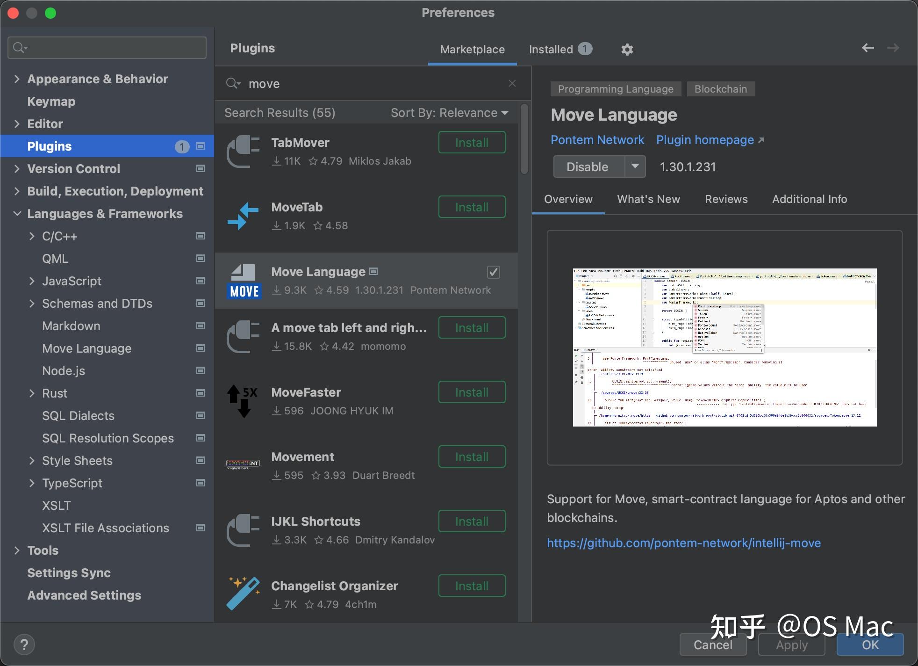Open the Sort By: Relevance dropdown
This screenshot has width=918, height=666.
coord(450,113)
